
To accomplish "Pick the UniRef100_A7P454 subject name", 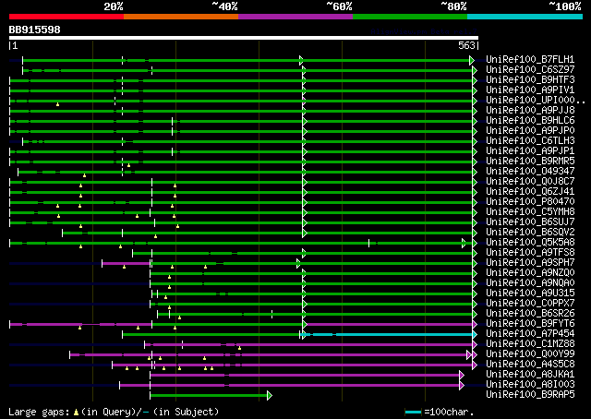I will click(x=530, y=334).
